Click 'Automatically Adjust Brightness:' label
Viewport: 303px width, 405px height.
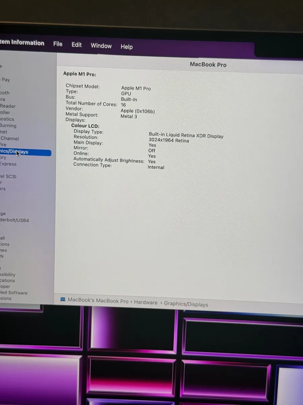[x=109, y=160]
